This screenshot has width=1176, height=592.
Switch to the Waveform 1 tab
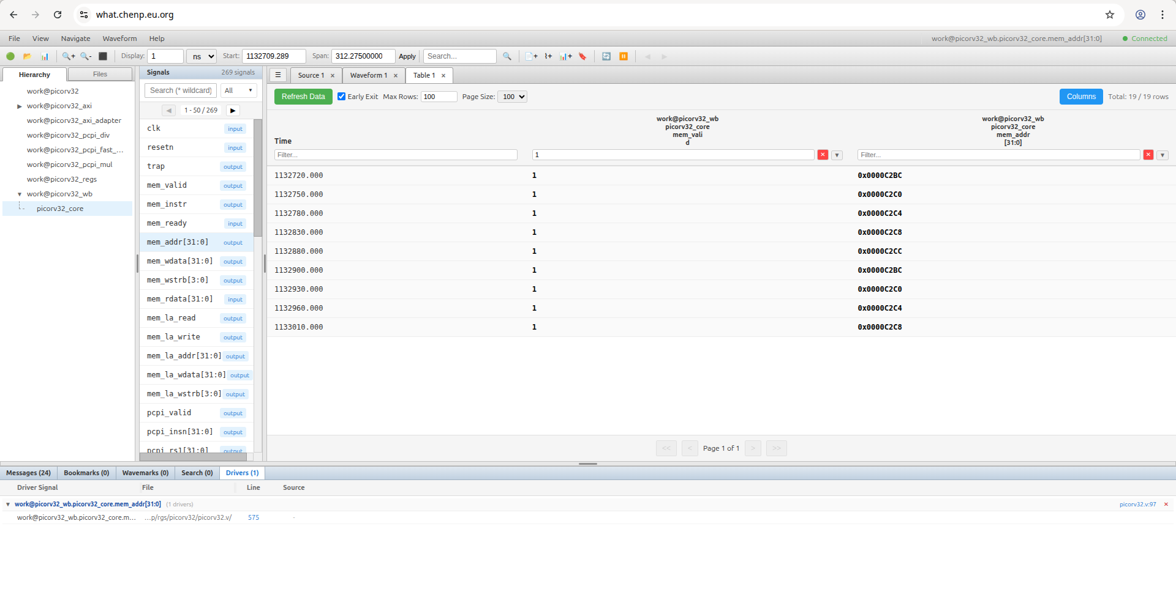click(368, 75)
